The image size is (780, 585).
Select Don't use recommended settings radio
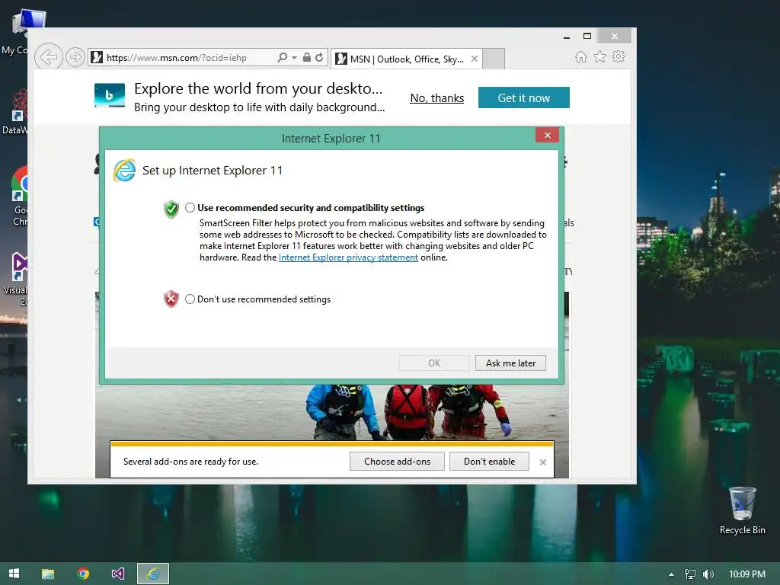[x=190, y=299]
